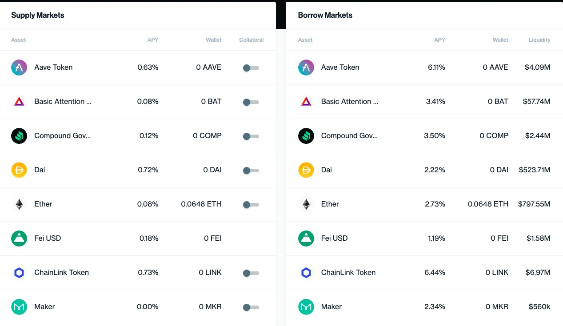Image resolution: width=563 pixels, height=326 pixels.
Task: Open Ether borrow market showing $797.55M liquidity
Action: tap(424, 204)
